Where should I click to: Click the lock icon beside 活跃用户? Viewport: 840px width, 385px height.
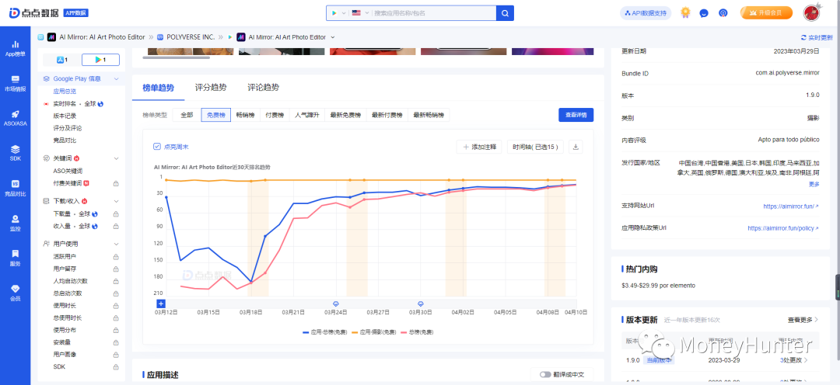click(116, 257)
